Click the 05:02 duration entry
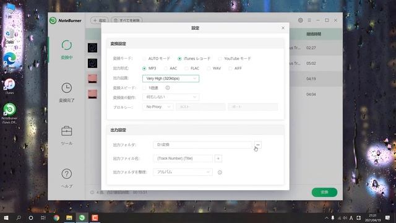The height and width of the screenshot is (223, 396). [311, 63]
